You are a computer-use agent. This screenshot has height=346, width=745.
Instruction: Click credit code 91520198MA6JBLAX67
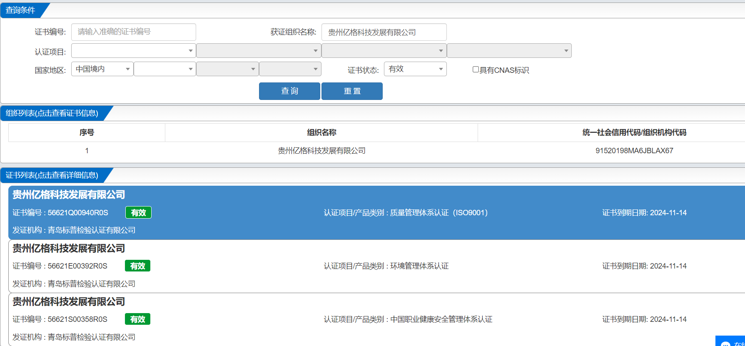[x=634, y=151]
